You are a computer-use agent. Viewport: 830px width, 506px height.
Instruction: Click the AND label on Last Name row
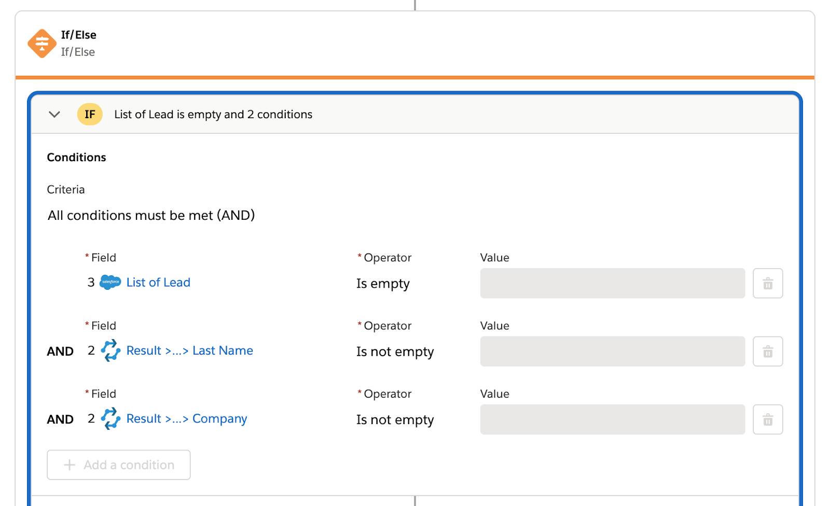point(60,352)
